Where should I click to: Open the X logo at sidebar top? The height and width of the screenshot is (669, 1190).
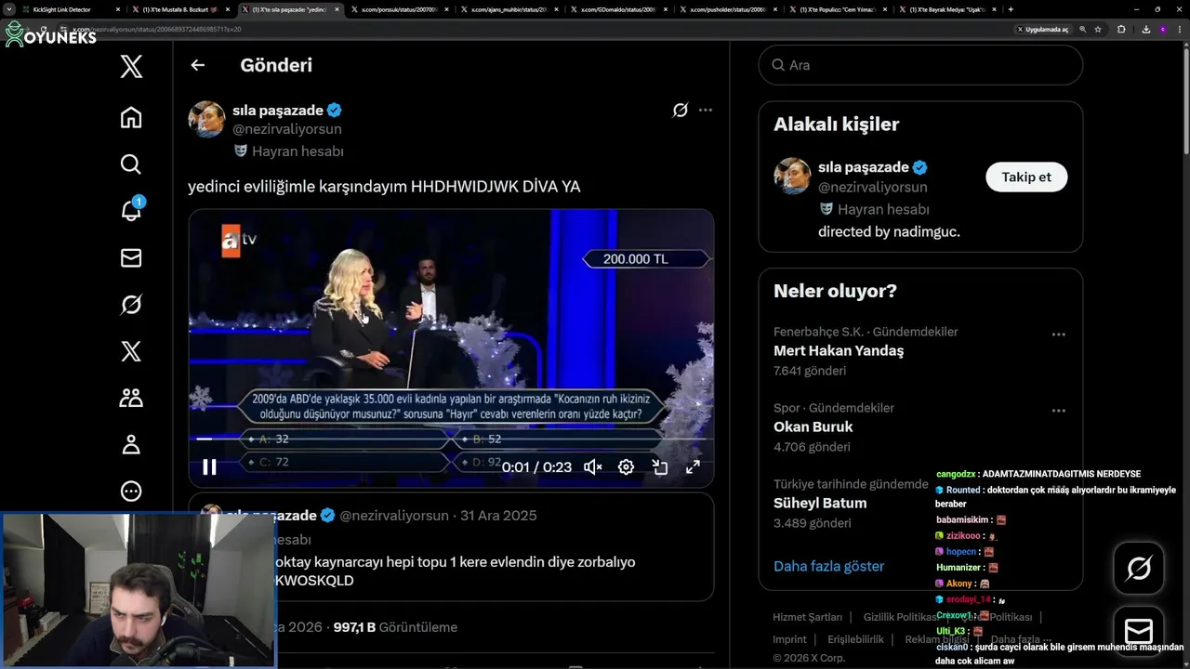click(x=131, y=66)
